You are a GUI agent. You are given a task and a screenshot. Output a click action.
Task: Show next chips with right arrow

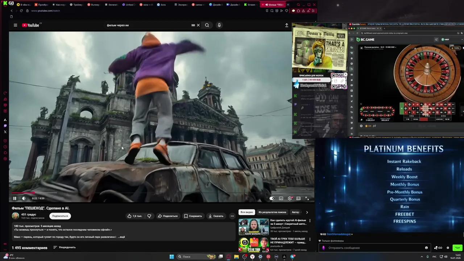307,212
